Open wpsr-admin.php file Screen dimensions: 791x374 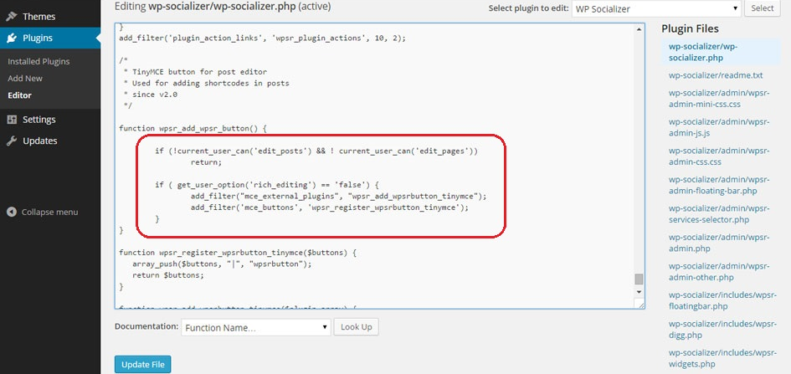719,243
